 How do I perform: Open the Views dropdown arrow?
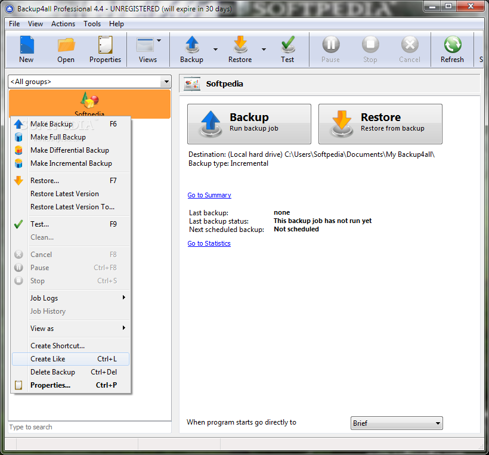(x=159, y=41)
